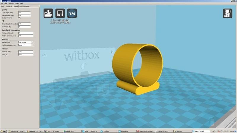Click the Support section heading
Viewport: 237px width, 133px height.
5,39
